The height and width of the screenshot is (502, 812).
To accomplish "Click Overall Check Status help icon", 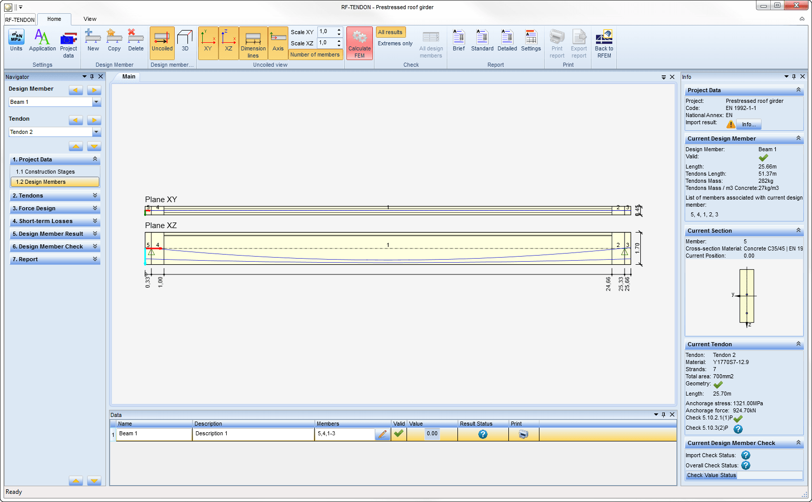I will 746,465.
